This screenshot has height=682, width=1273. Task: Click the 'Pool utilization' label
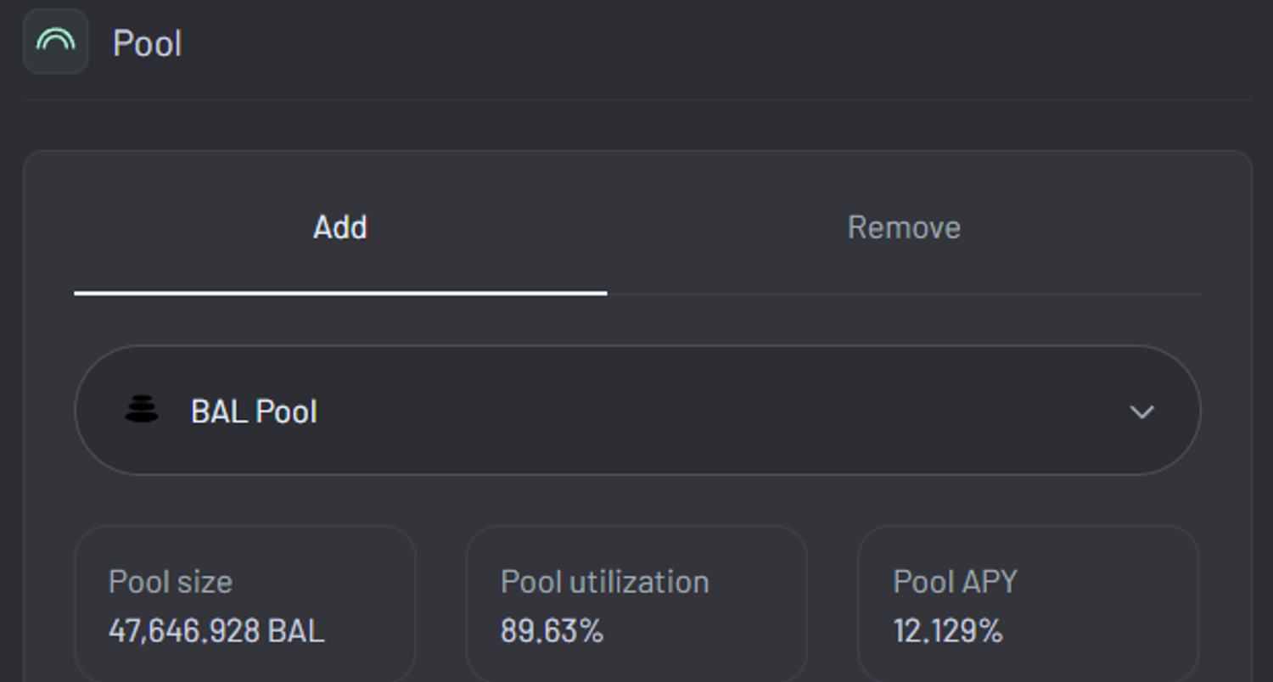604,582
